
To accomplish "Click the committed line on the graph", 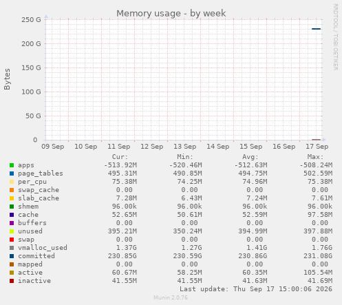I will click(x=316, y=29).
